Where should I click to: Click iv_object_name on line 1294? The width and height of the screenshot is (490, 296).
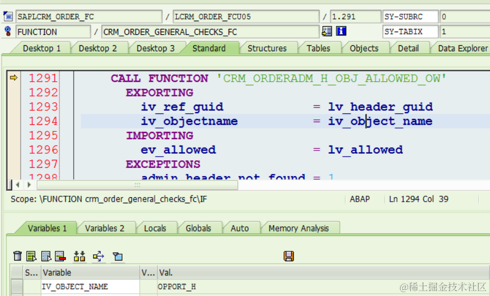click(381, 122)
